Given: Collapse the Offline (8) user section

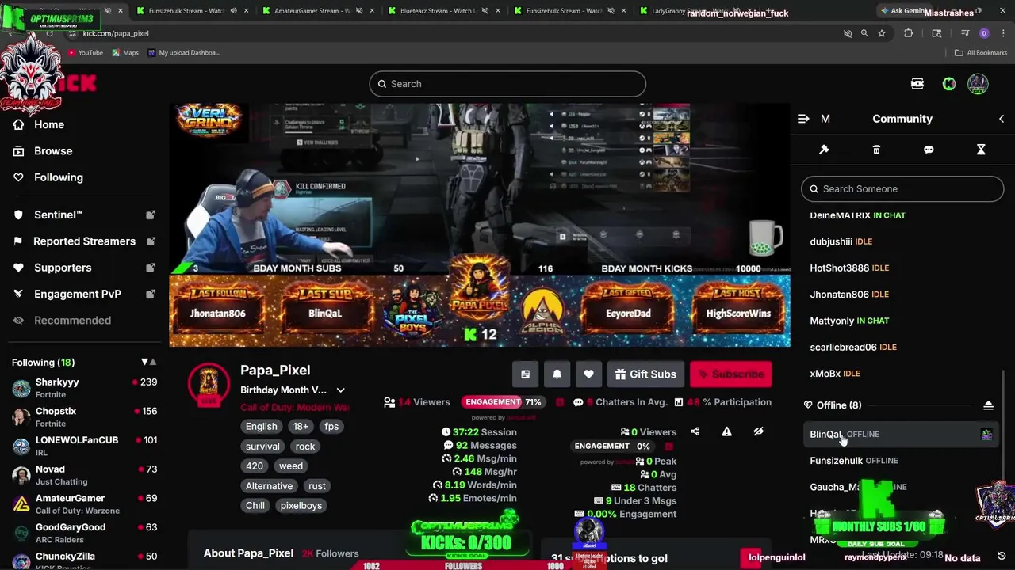Looking at the screenshot, I should point(988,405).
